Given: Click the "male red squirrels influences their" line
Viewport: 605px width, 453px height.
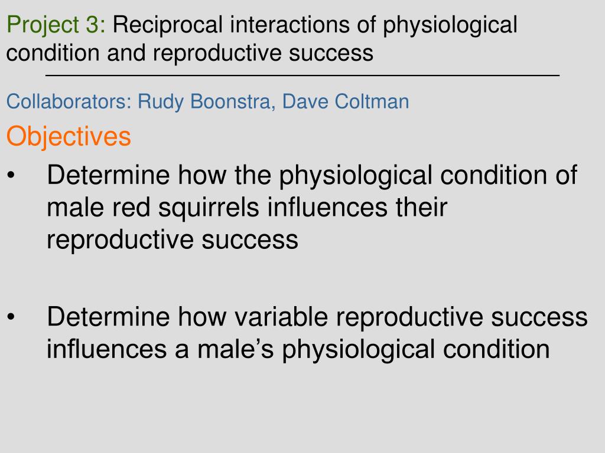Looking at the screenshot, I should click(x=247, y=208).
